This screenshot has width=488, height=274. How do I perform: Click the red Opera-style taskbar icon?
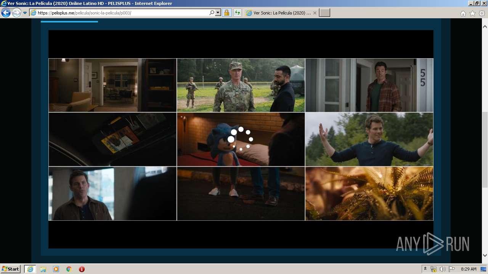click(82, 269)
